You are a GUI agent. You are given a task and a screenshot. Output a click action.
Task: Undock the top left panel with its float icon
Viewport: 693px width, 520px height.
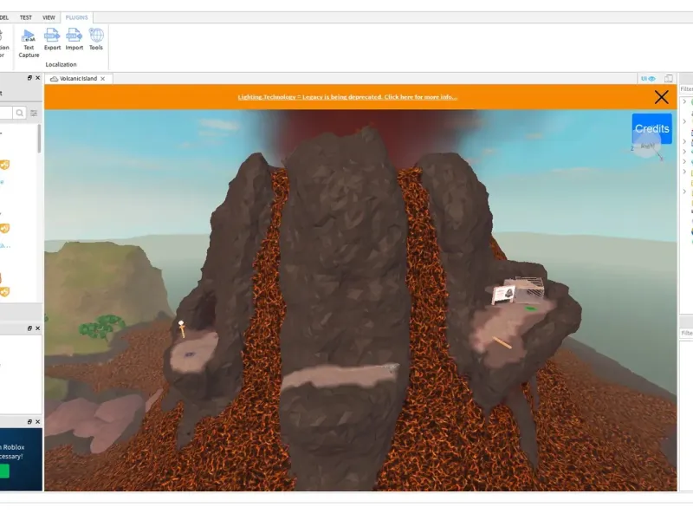[x=29, y=78]
